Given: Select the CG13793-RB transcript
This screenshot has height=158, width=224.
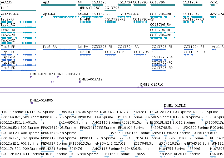Looking at the screenshot, I should tap(110, 22).
